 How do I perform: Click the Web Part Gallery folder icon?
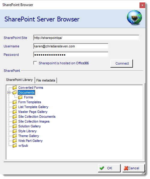click(14, 141)
